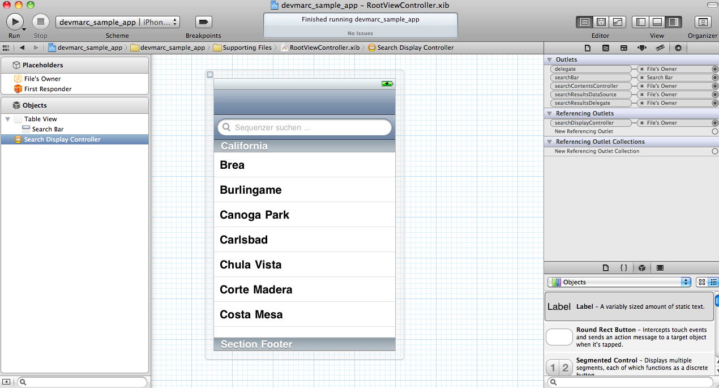Toggle breakpoints with the Breakpoints button
This screenshot has width=719, height=388.
point(203,22)
